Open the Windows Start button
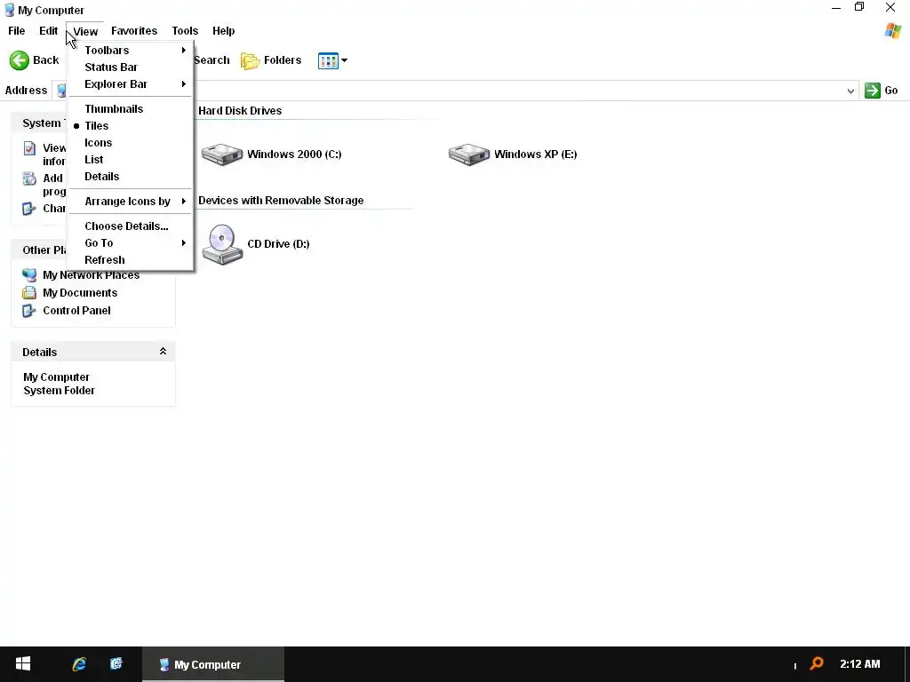 (x=23, y=664)
